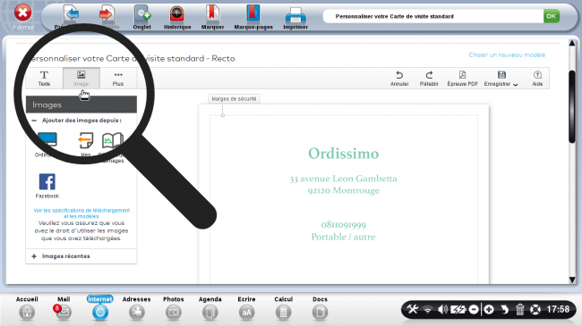Select the Portable / autre text
Viewport: 582px width, 326px height.
343,237
